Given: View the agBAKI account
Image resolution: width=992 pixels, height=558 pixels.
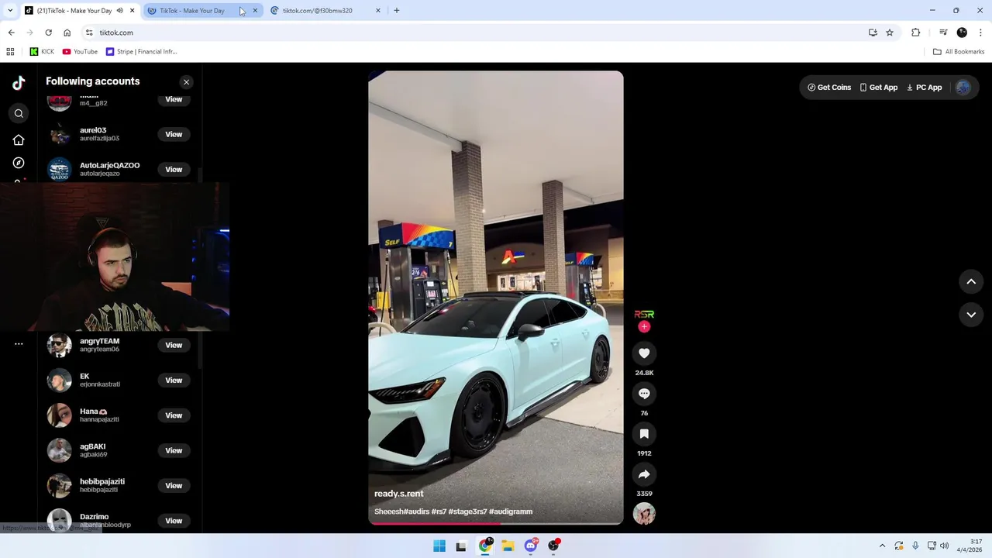Looking at the screenshot, I should pyautogui.click(x=174, y=450).
